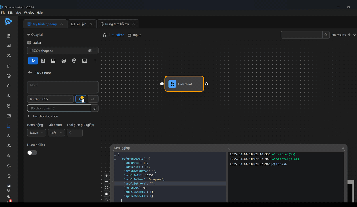Toggle the canvas lock icon
The width and height of the screenshot is (357, 207).
[x=107, y=193]
